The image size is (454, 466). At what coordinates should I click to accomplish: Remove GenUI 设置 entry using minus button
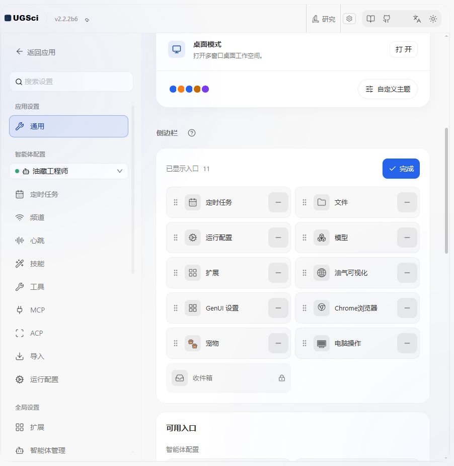278,308
